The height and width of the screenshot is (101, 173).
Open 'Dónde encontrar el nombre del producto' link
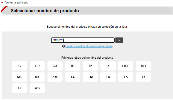point(89,46)
